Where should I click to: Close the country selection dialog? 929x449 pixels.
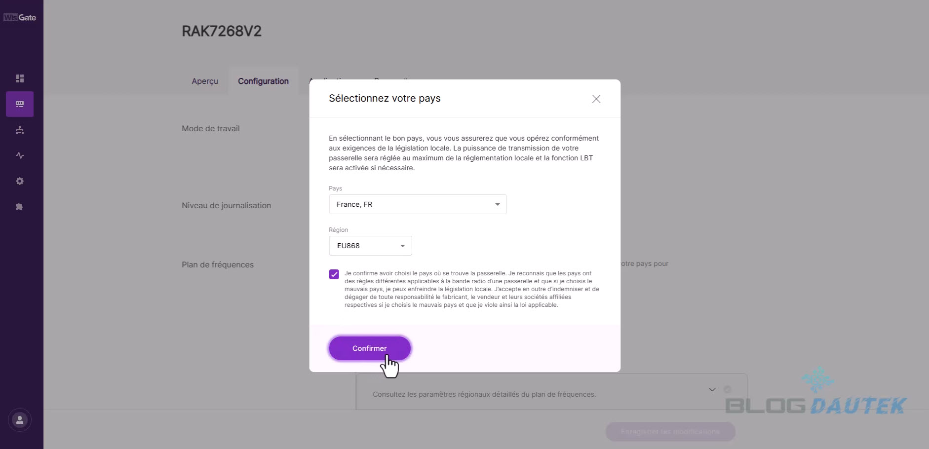tap(596, 99)
